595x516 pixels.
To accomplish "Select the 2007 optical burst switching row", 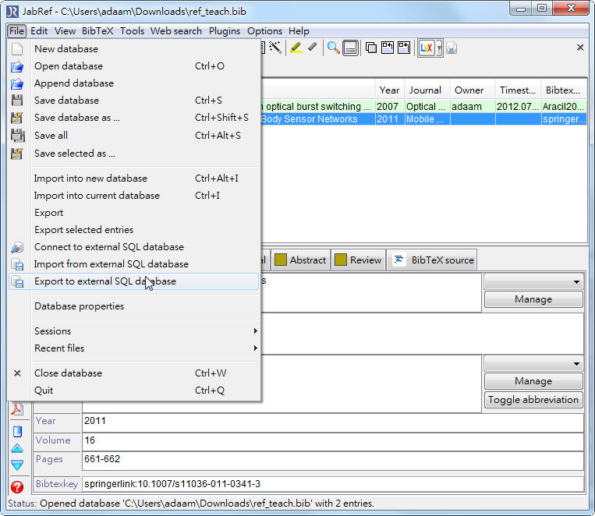I will coord(424,107).
